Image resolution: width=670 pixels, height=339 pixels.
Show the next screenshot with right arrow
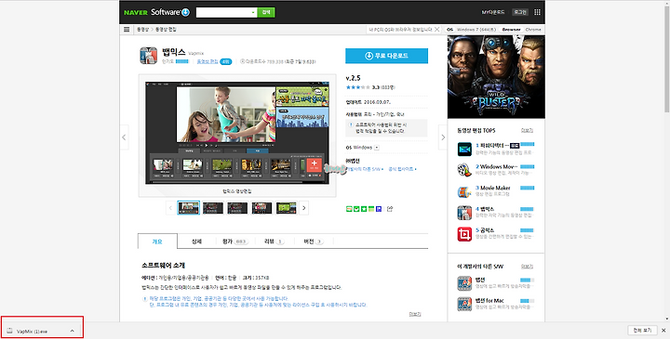(443, 137)
